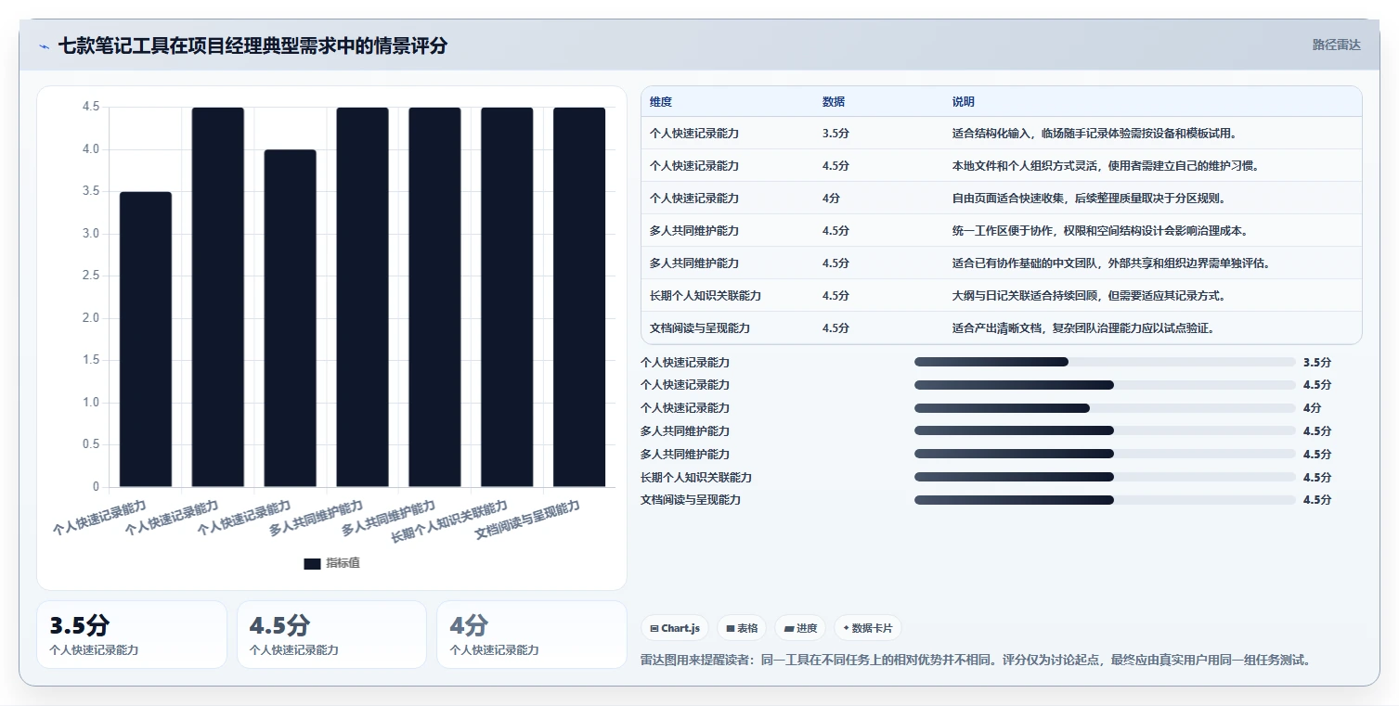Select the table row about 本地文件和个人组织方式灵活
This screenshot has height=706, width=1399.
(1002, 166)
